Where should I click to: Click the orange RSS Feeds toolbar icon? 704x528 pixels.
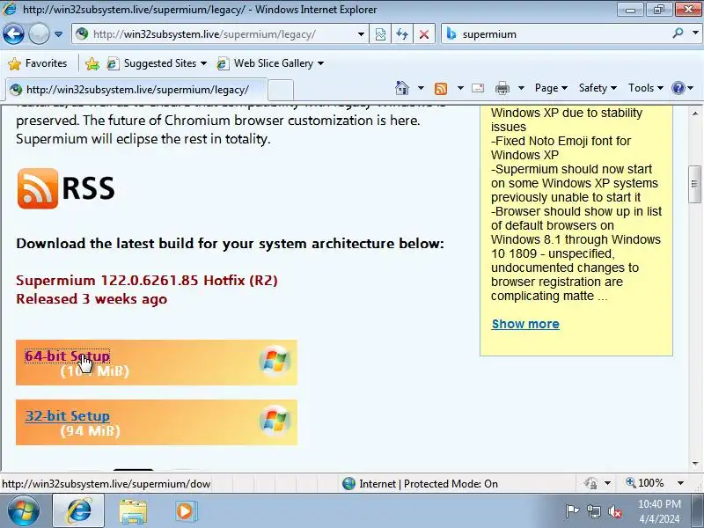[441, 89]
